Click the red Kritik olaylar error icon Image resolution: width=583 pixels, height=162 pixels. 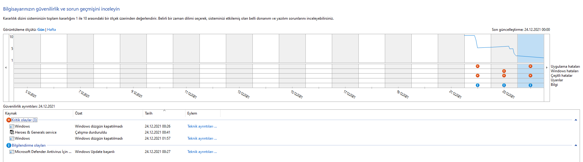tap(9, 120)
